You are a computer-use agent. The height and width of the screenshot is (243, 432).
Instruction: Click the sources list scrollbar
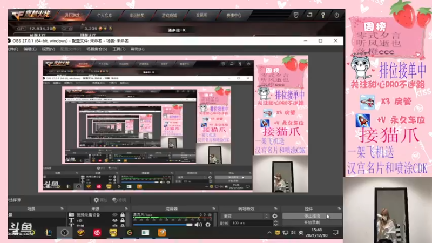pyautogui.click(x=128, y=219)
